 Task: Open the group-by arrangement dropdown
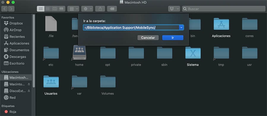pyautogui.click(x=73, y=9)
